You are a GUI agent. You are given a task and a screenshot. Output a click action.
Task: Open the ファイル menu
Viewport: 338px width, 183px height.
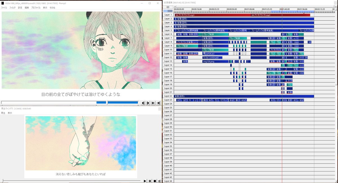[4, 8]
